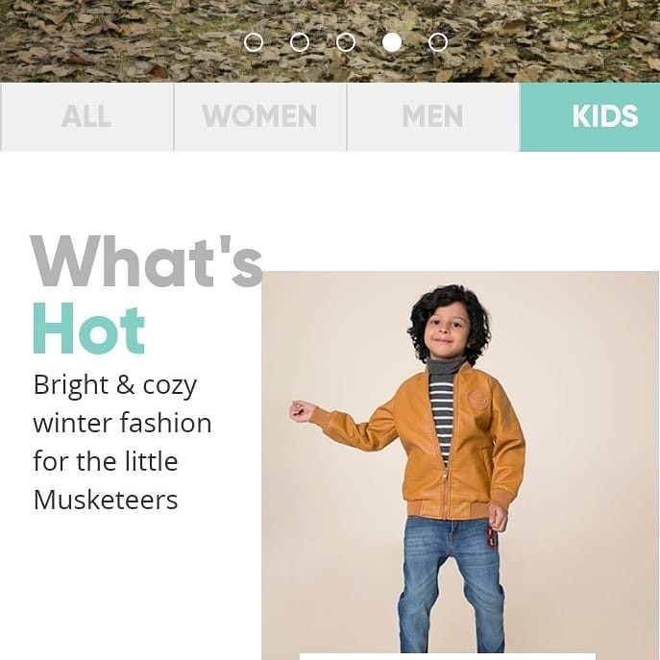Select the MEN category tab
The image size is (660, 660).
tap(433, 117)
